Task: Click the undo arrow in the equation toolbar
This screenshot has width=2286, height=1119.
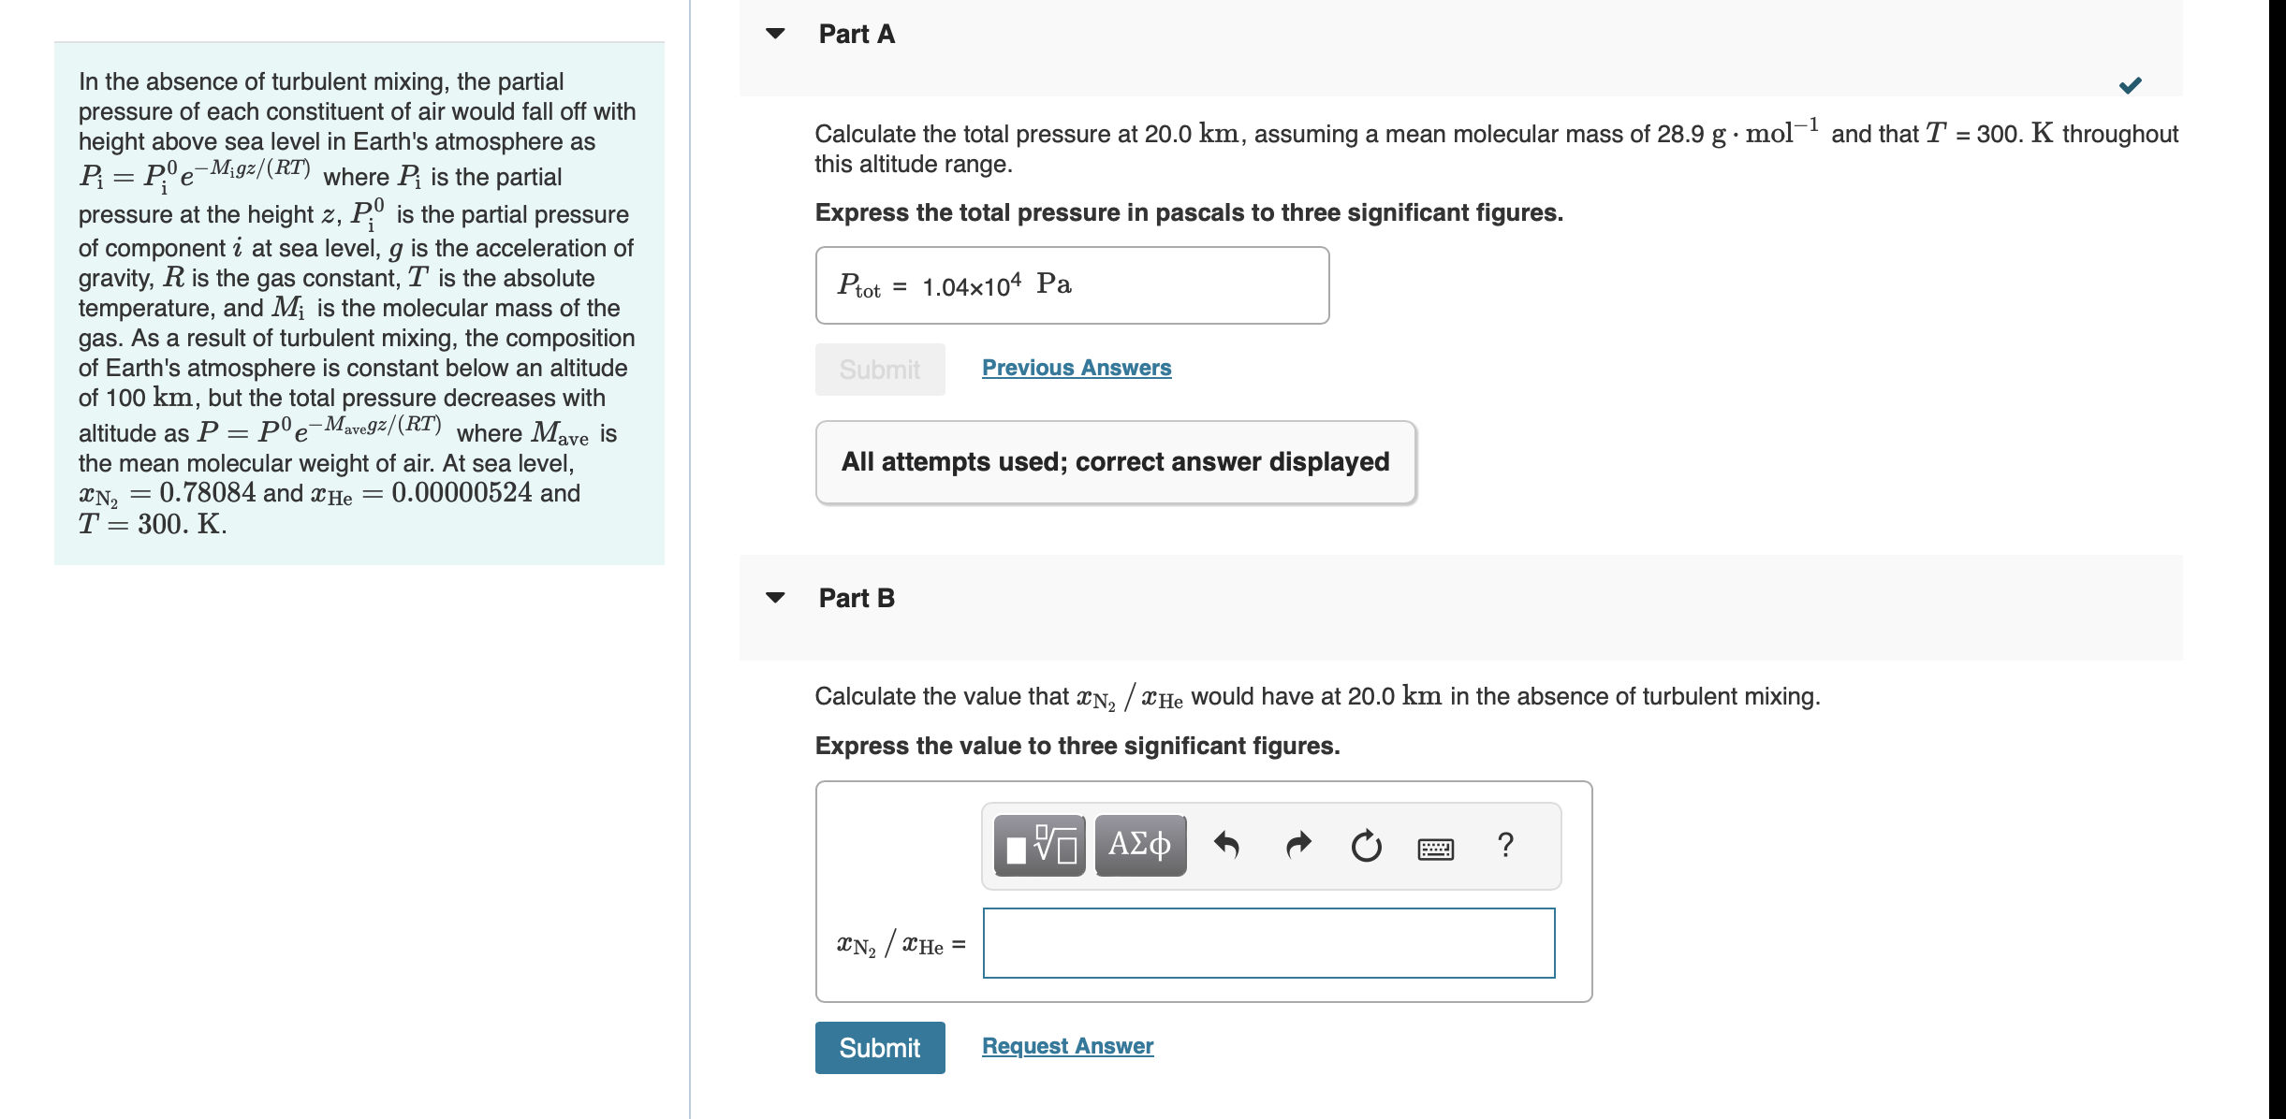Action: [1229, 844]
